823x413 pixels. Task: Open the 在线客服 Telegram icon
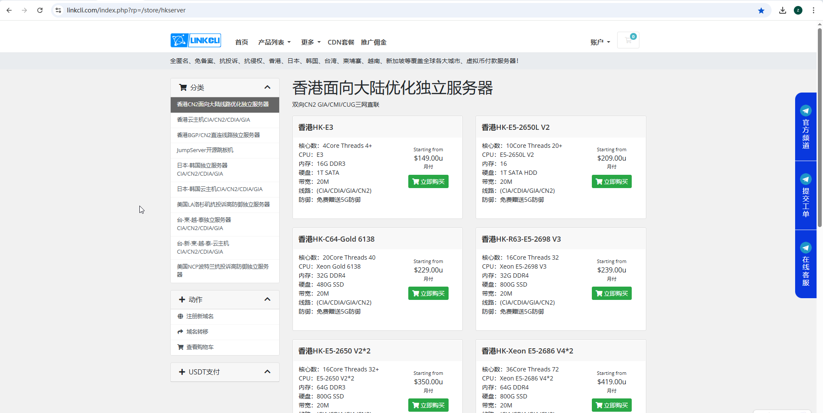pyautogui.click(x=806, y=248)
